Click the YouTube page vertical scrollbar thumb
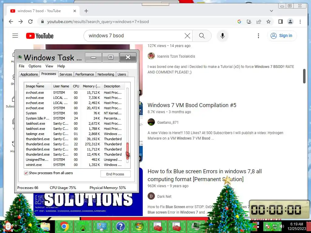The height and width of the screenshot is (233, 311). [304, 76]
